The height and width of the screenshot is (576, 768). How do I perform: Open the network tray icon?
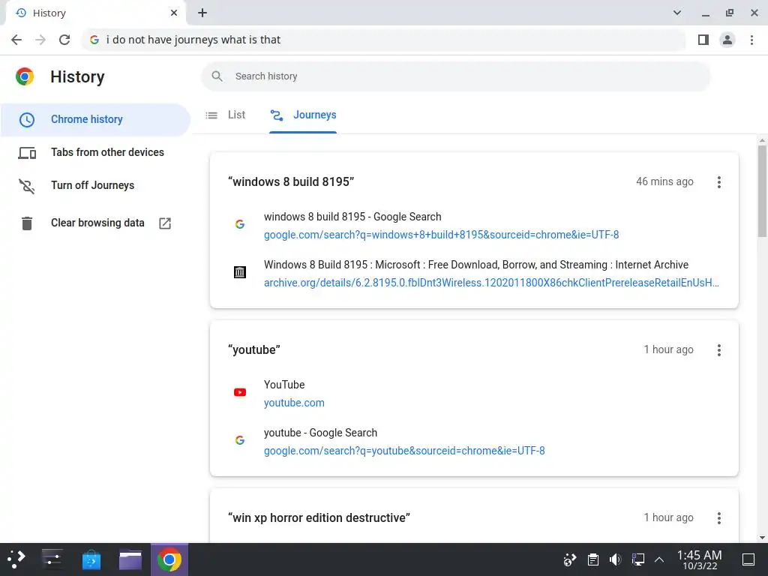tap(637, 559)
